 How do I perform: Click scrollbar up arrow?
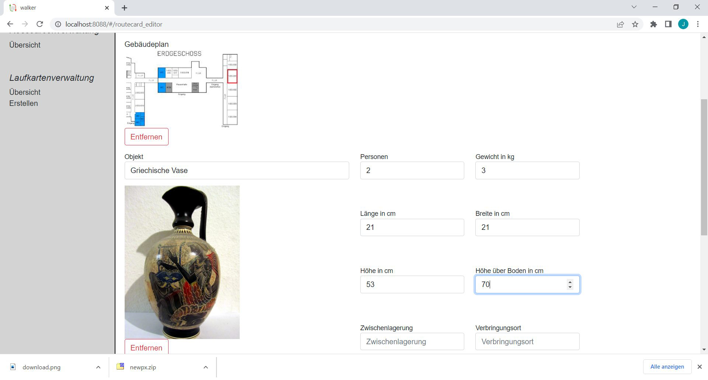pos(704,37)
